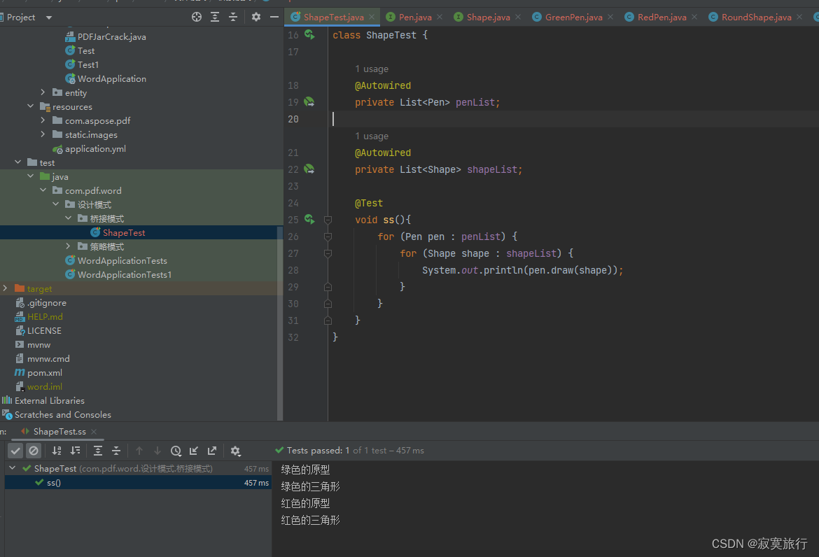
Task: Collapse the test folder
Action: tap(17, 162)
